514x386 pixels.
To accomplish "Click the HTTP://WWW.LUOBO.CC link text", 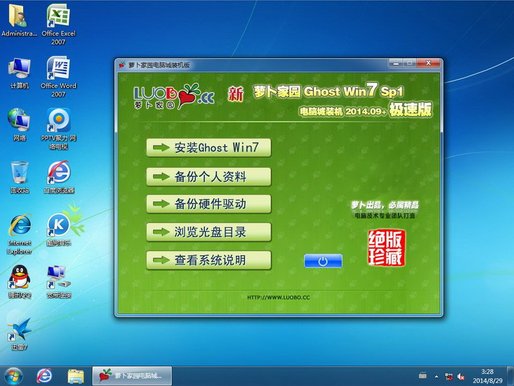I will pyautogui.click(x=278, y=297).
